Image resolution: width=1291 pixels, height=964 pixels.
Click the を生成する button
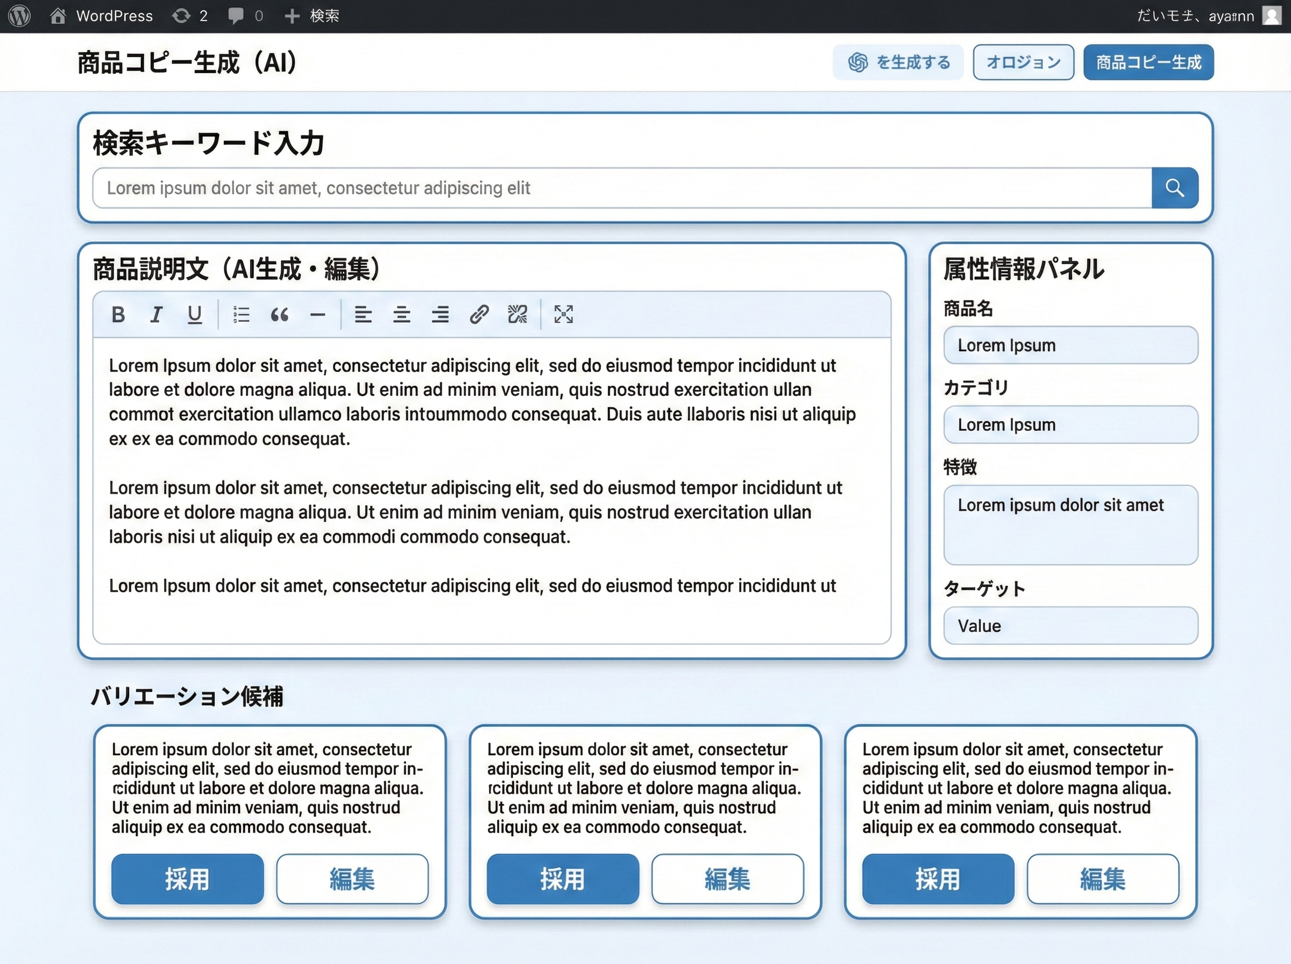(x=898, y=62)
